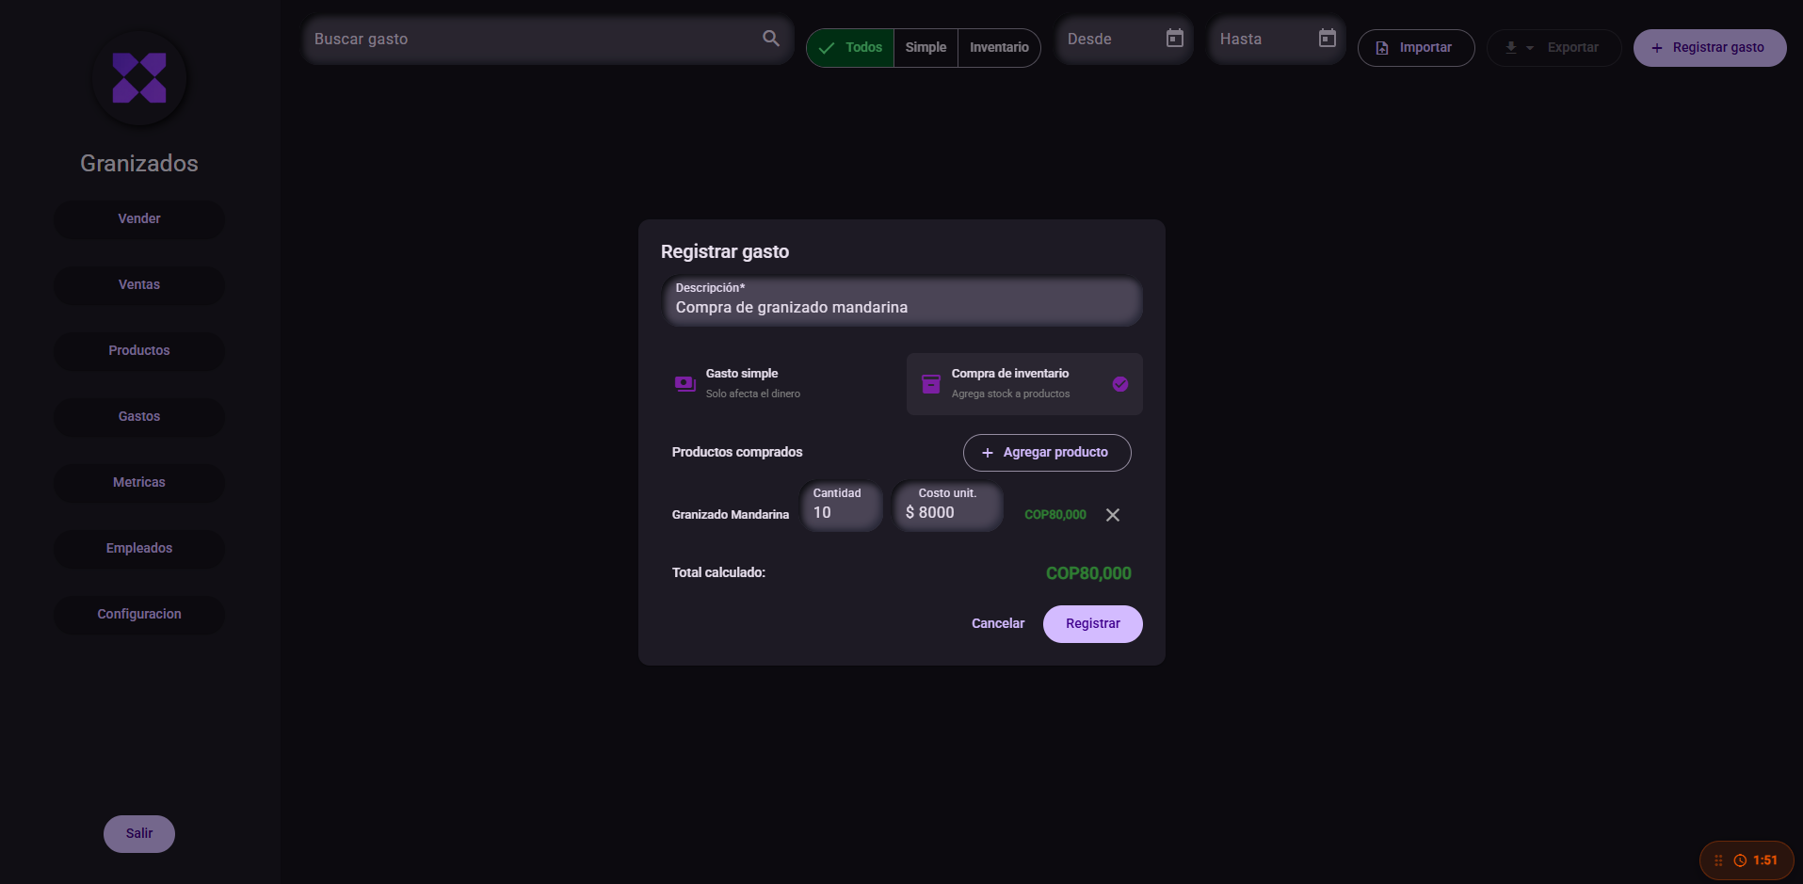The height and width of the screenshot is (884, 1803).
Task: Filter expenses by Simple
Action: tap(926, 48)
